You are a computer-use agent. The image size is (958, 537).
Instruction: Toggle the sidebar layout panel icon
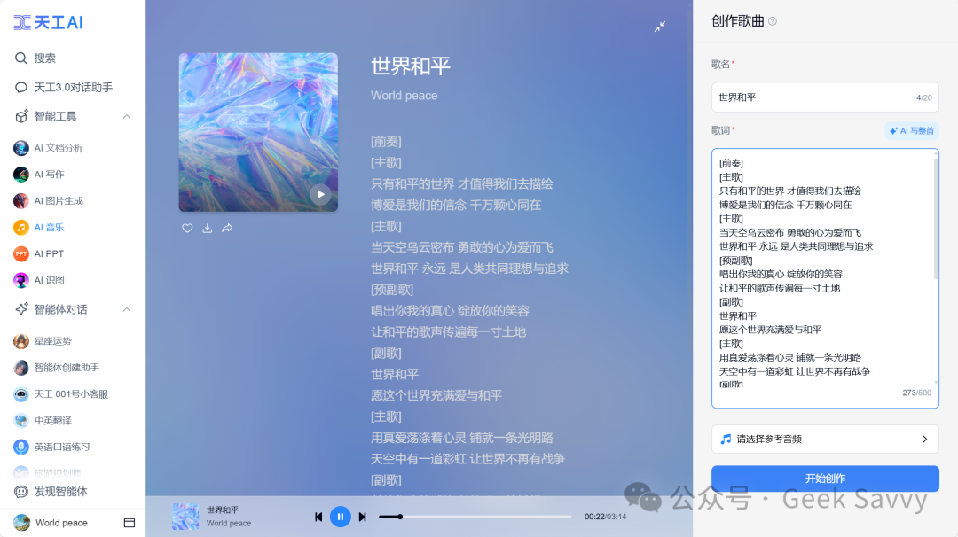130,523
